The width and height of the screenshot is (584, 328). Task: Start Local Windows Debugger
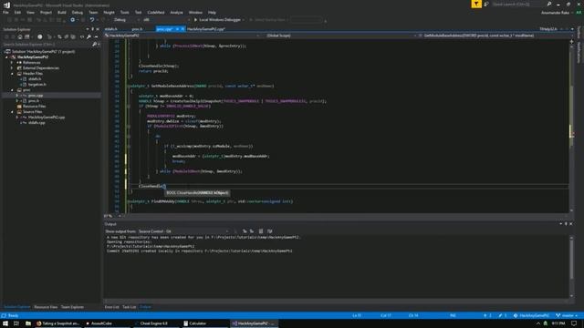(217, 20)
